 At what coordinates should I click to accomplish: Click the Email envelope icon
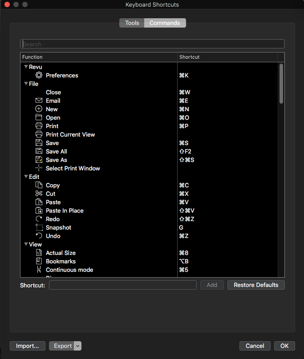[39, 101]
